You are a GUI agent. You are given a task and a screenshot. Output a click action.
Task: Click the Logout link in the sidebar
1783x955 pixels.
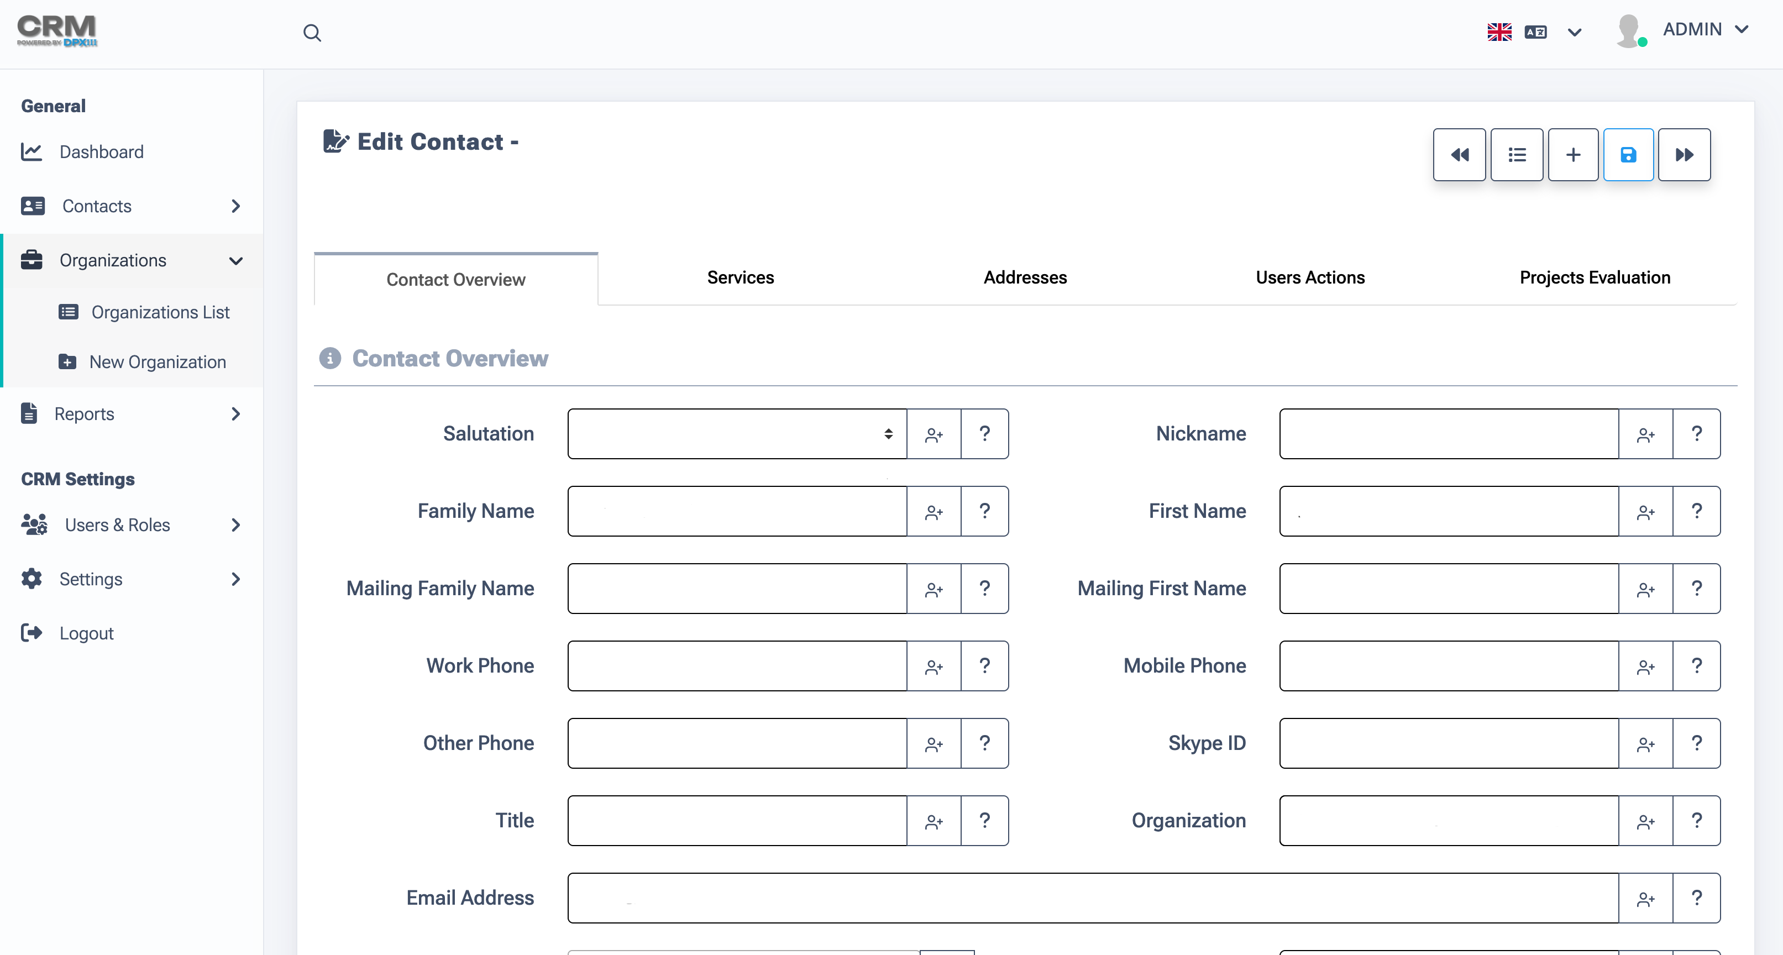(86, 633)
